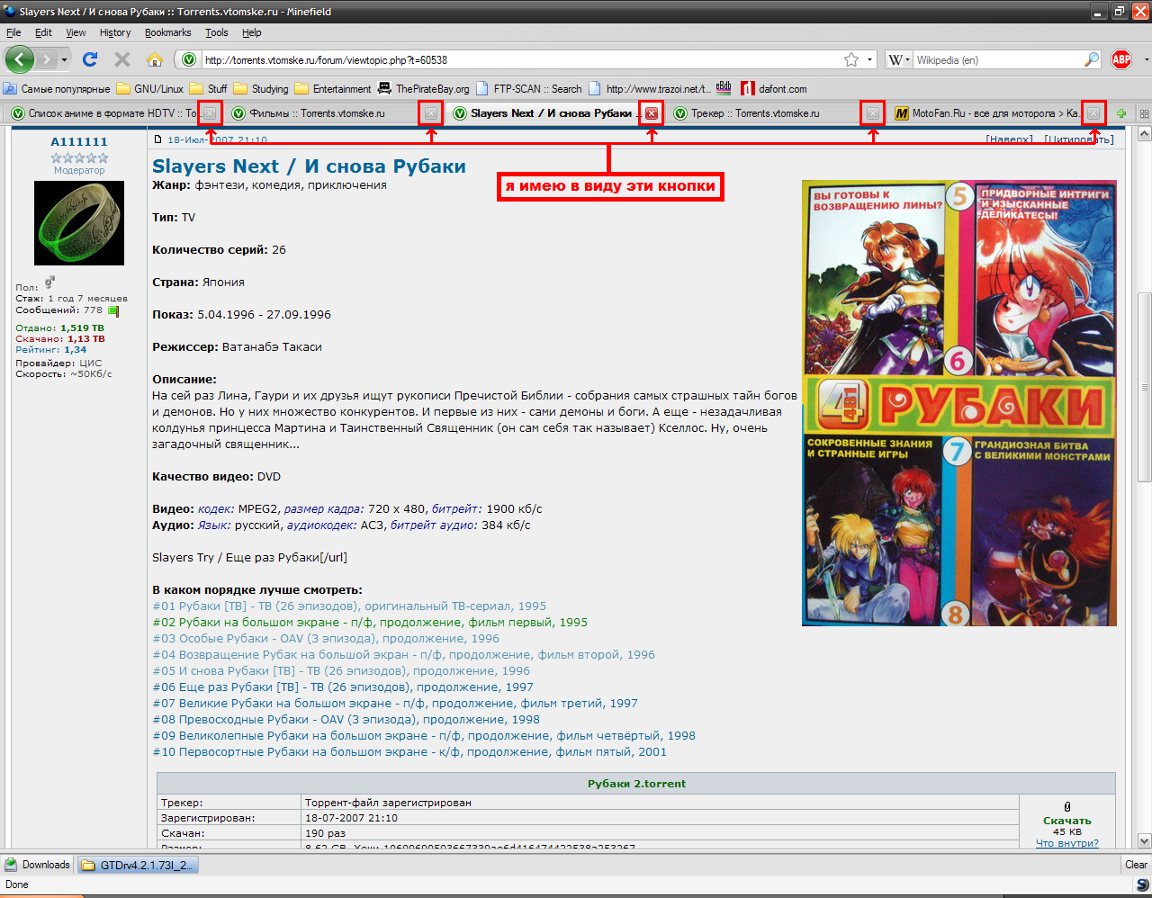
Task: Click the URL address field
Action: click(522, 59)
